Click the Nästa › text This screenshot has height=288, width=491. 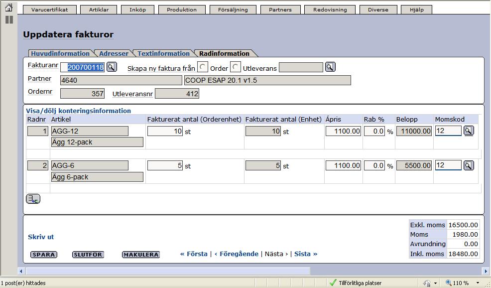pyautogui.click(x=276, y=254)
